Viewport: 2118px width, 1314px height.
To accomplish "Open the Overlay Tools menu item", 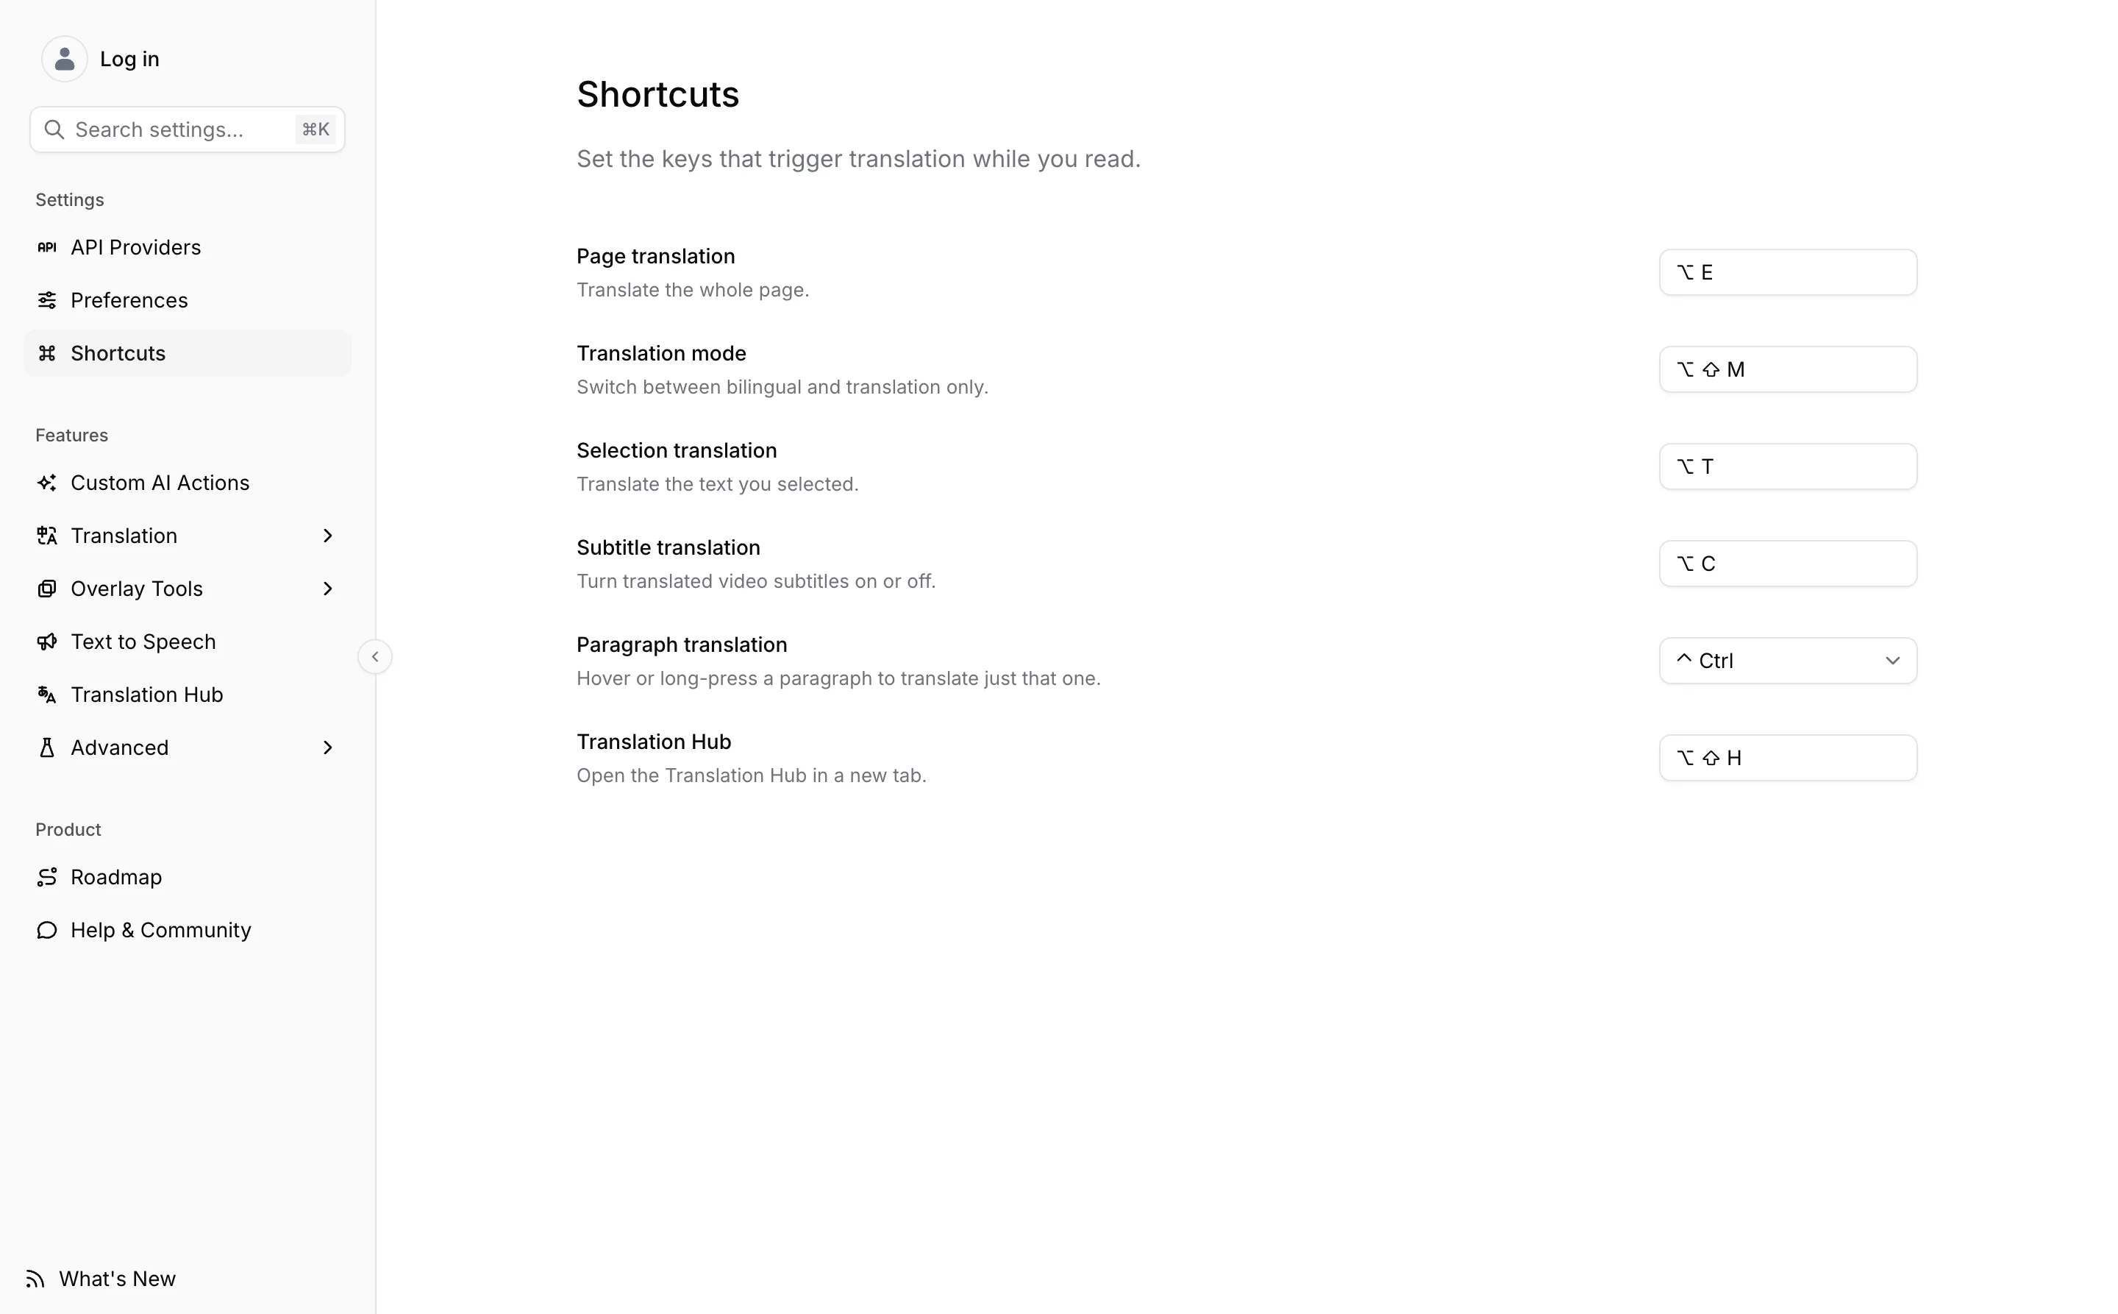I will [x=188, y=589].
